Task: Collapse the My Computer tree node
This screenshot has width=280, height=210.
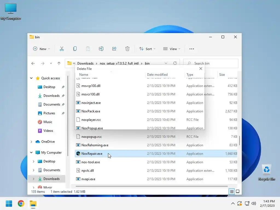Action: (31, 153)
